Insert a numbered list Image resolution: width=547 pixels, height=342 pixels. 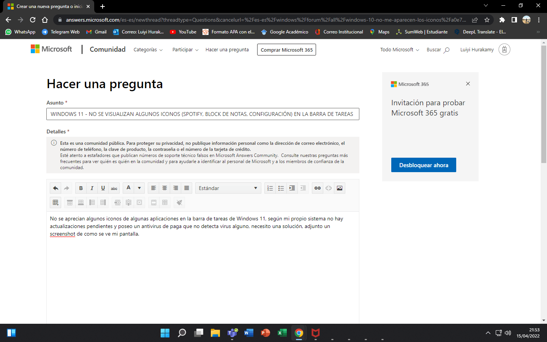click(x=270, y=188)
